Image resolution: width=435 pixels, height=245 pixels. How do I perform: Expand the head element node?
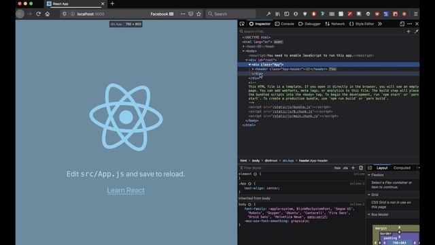(243, 46)
